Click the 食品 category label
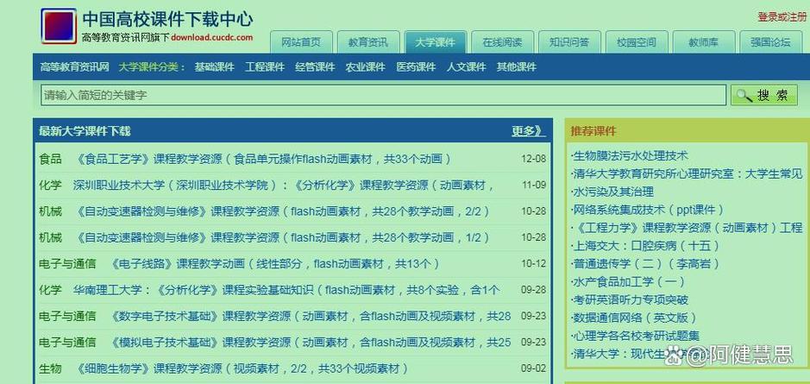This screenshot has width=810, height=384. point(50,159)
